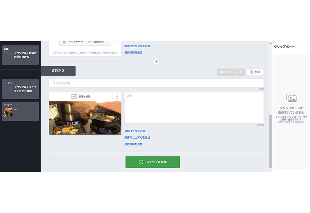Click the タイトル(必須) input field
Viewport: 310px width, 213px height.
tap(156, 83)
